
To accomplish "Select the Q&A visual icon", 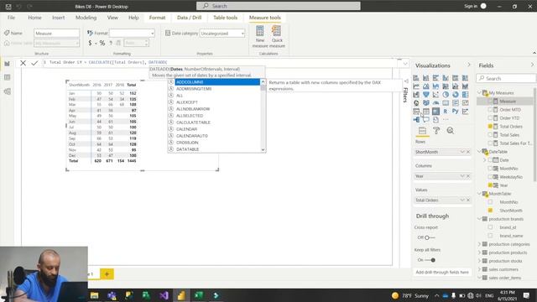I will (425, 119).
